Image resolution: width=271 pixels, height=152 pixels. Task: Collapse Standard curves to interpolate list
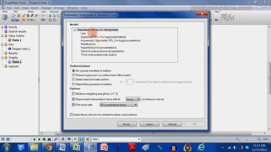[75, 30]
